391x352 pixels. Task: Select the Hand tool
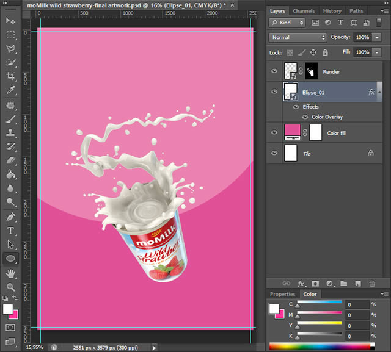[10, 274]
